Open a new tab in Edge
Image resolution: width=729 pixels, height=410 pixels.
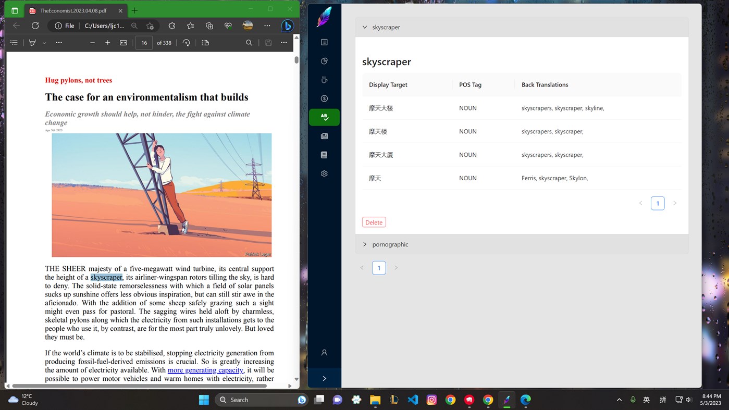tap(134, 10)
